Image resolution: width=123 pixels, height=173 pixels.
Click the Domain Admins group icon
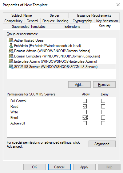coord(11,51)
